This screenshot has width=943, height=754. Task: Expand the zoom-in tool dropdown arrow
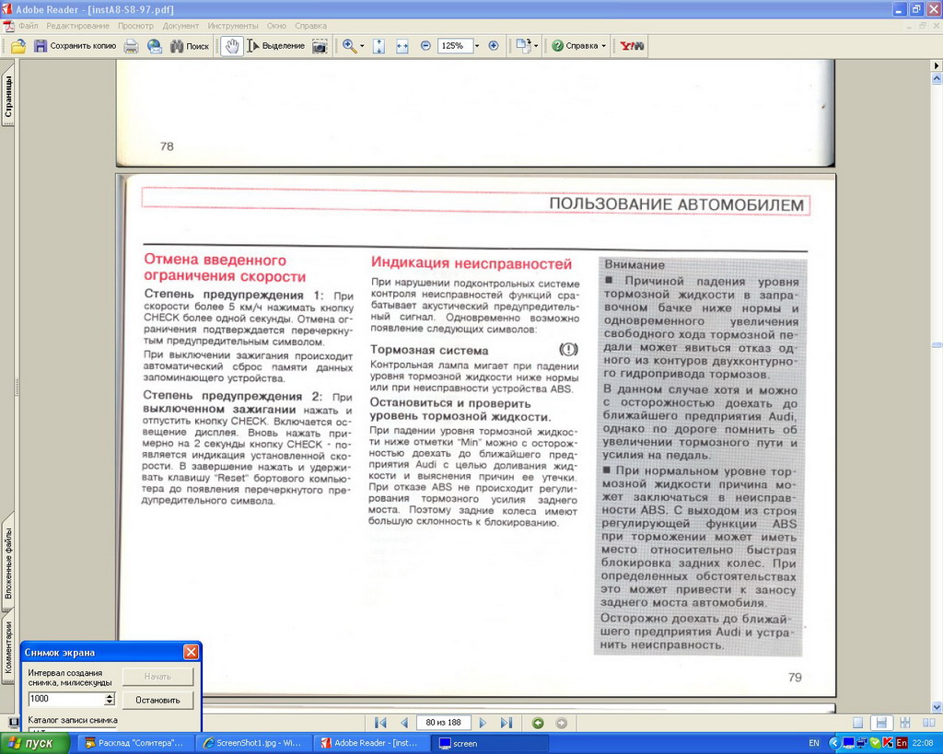click(x=362, y=46)
